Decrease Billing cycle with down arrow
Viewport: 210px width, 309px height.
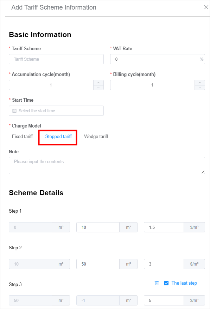tap(200, 87)
